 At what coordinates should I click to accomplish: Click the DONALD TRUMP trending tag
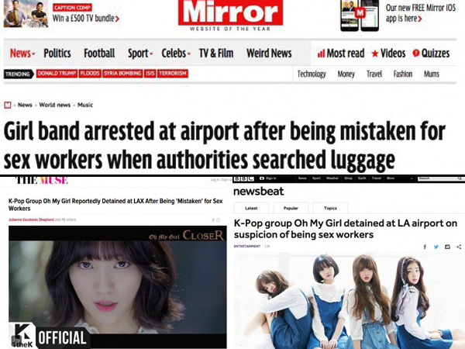(x=57, y=74)
